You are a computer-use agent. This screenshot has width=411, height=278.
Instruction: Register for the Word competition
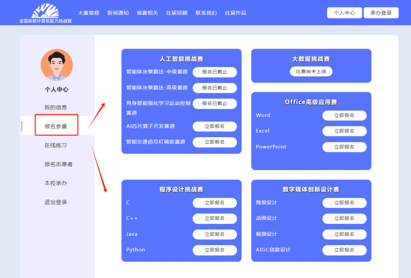pos(344,115)
